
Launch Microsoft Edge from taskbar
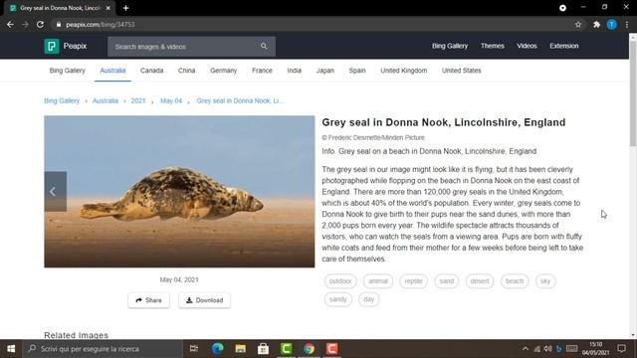coord(217,349)
